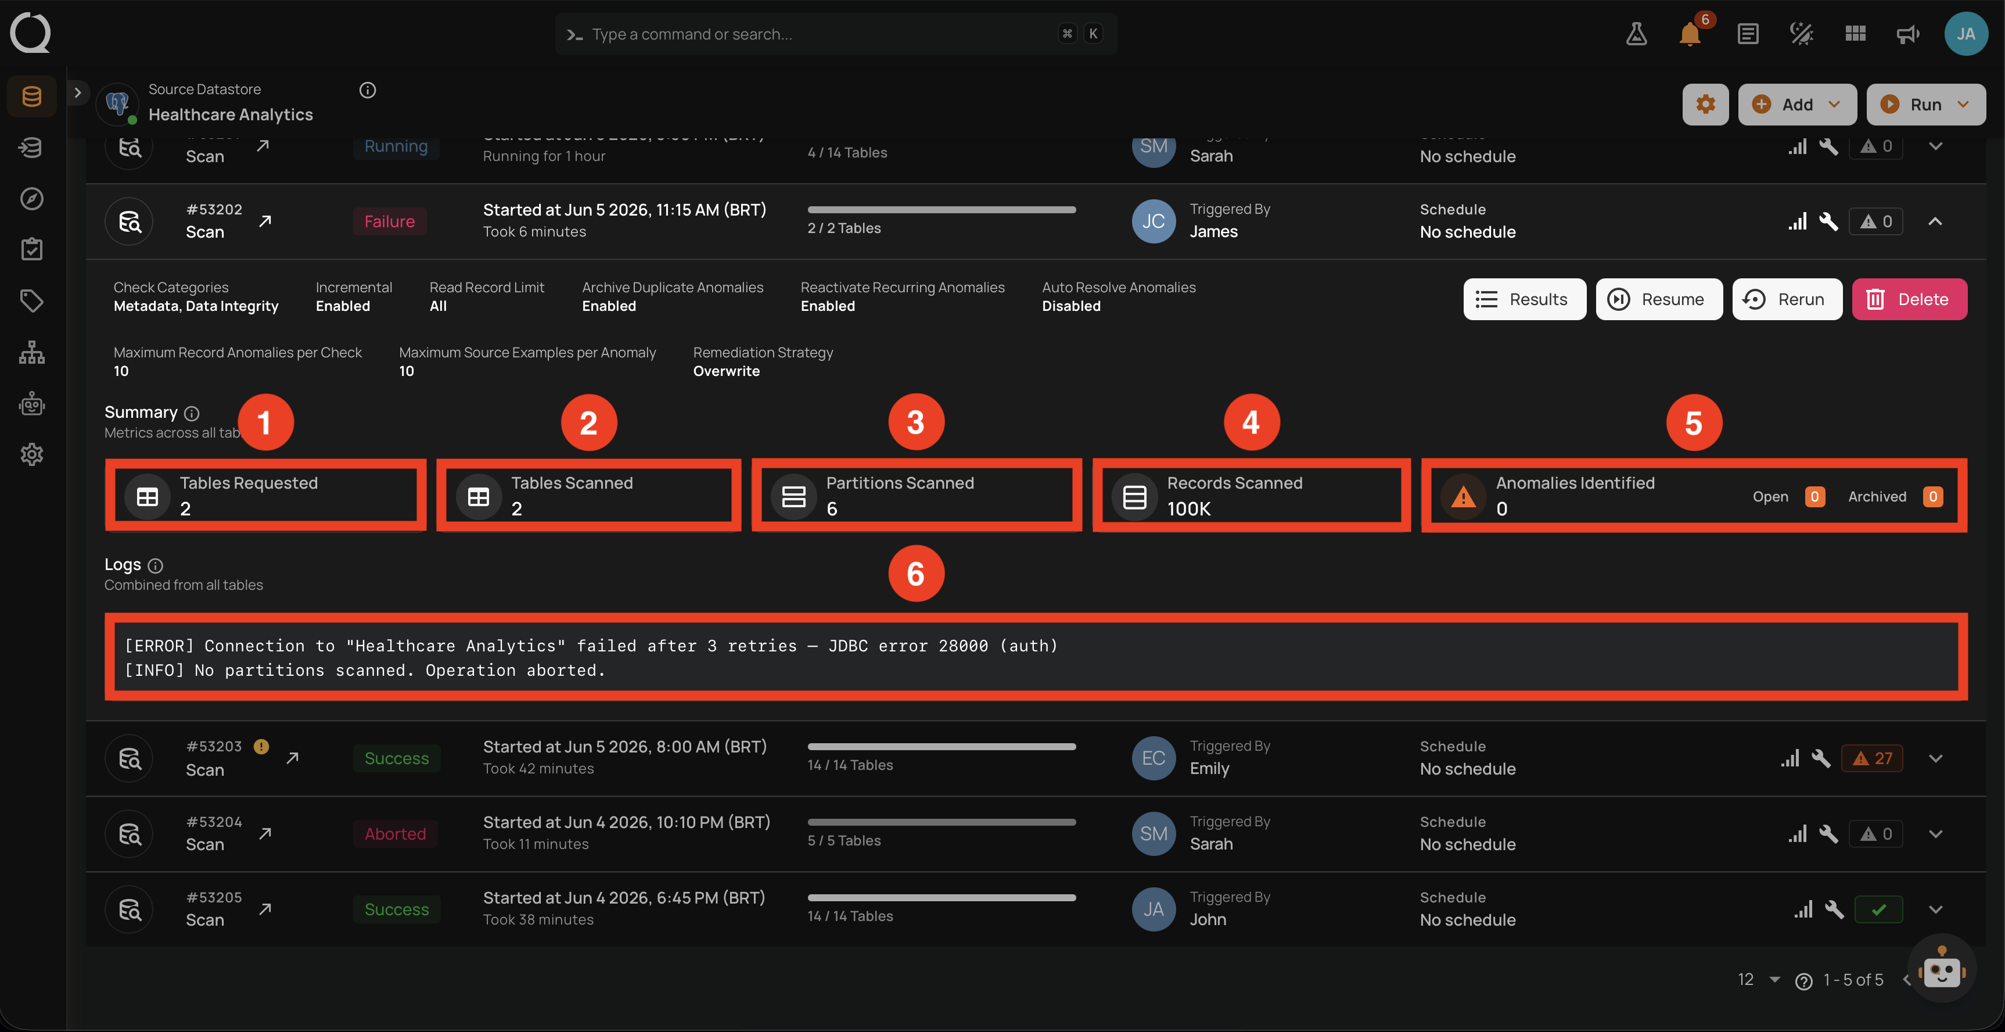
Task: Click info icon next to Summary
Action: pos(192,413)
